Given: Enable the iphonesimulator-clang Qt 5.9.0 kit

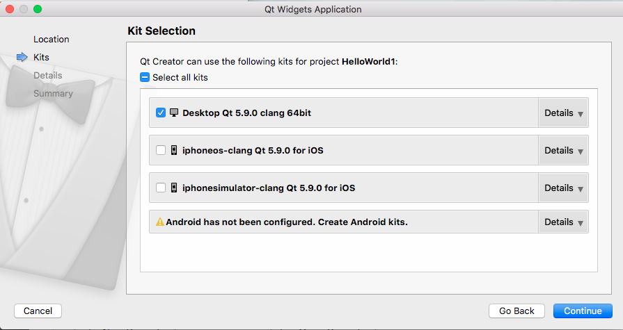Looking at the screenshot, I should coord(161,188).
